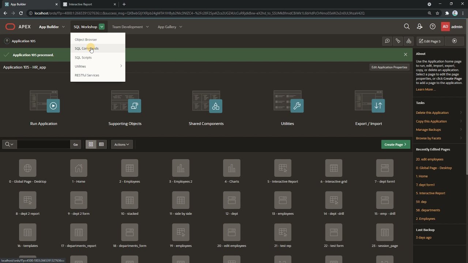The width and height of the screenshot is (468, 263).
Task: Open page 23 - session_page
Action: tap(385, 232)
